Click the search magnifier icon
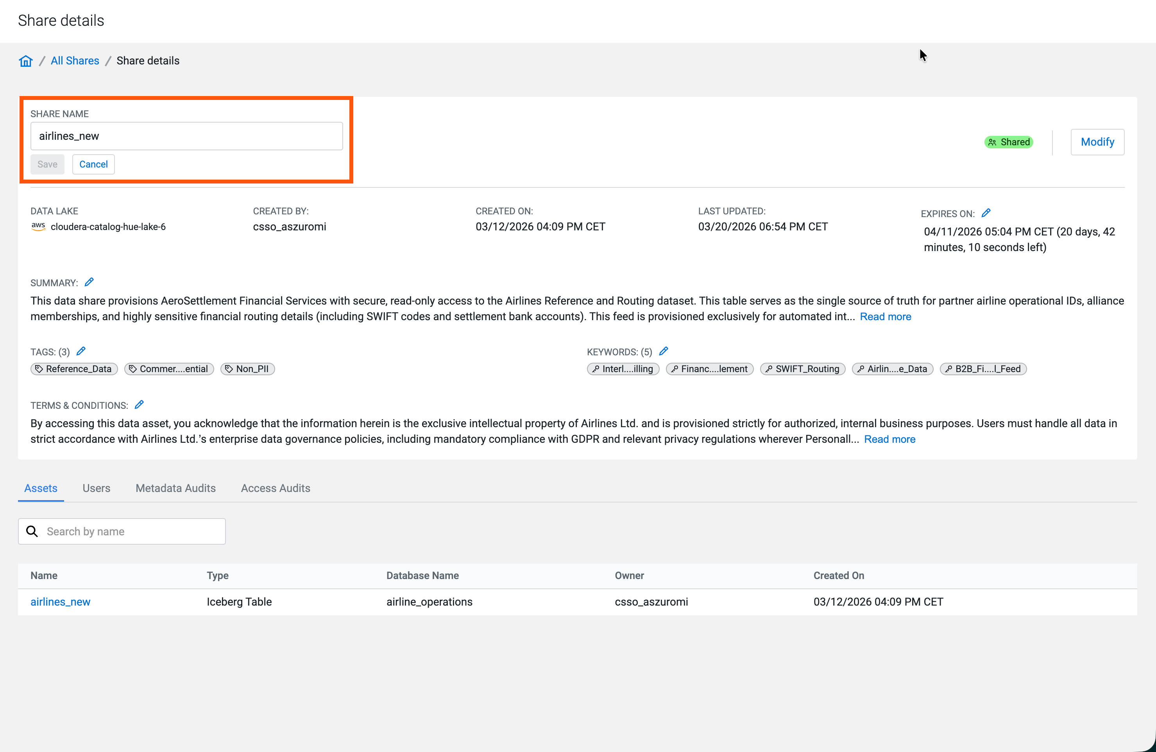The image size is (1156, 752). [x=32, y=531]
